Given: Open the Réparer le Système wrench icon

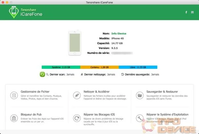Looking at the screenshot, I should coord(140,118).
